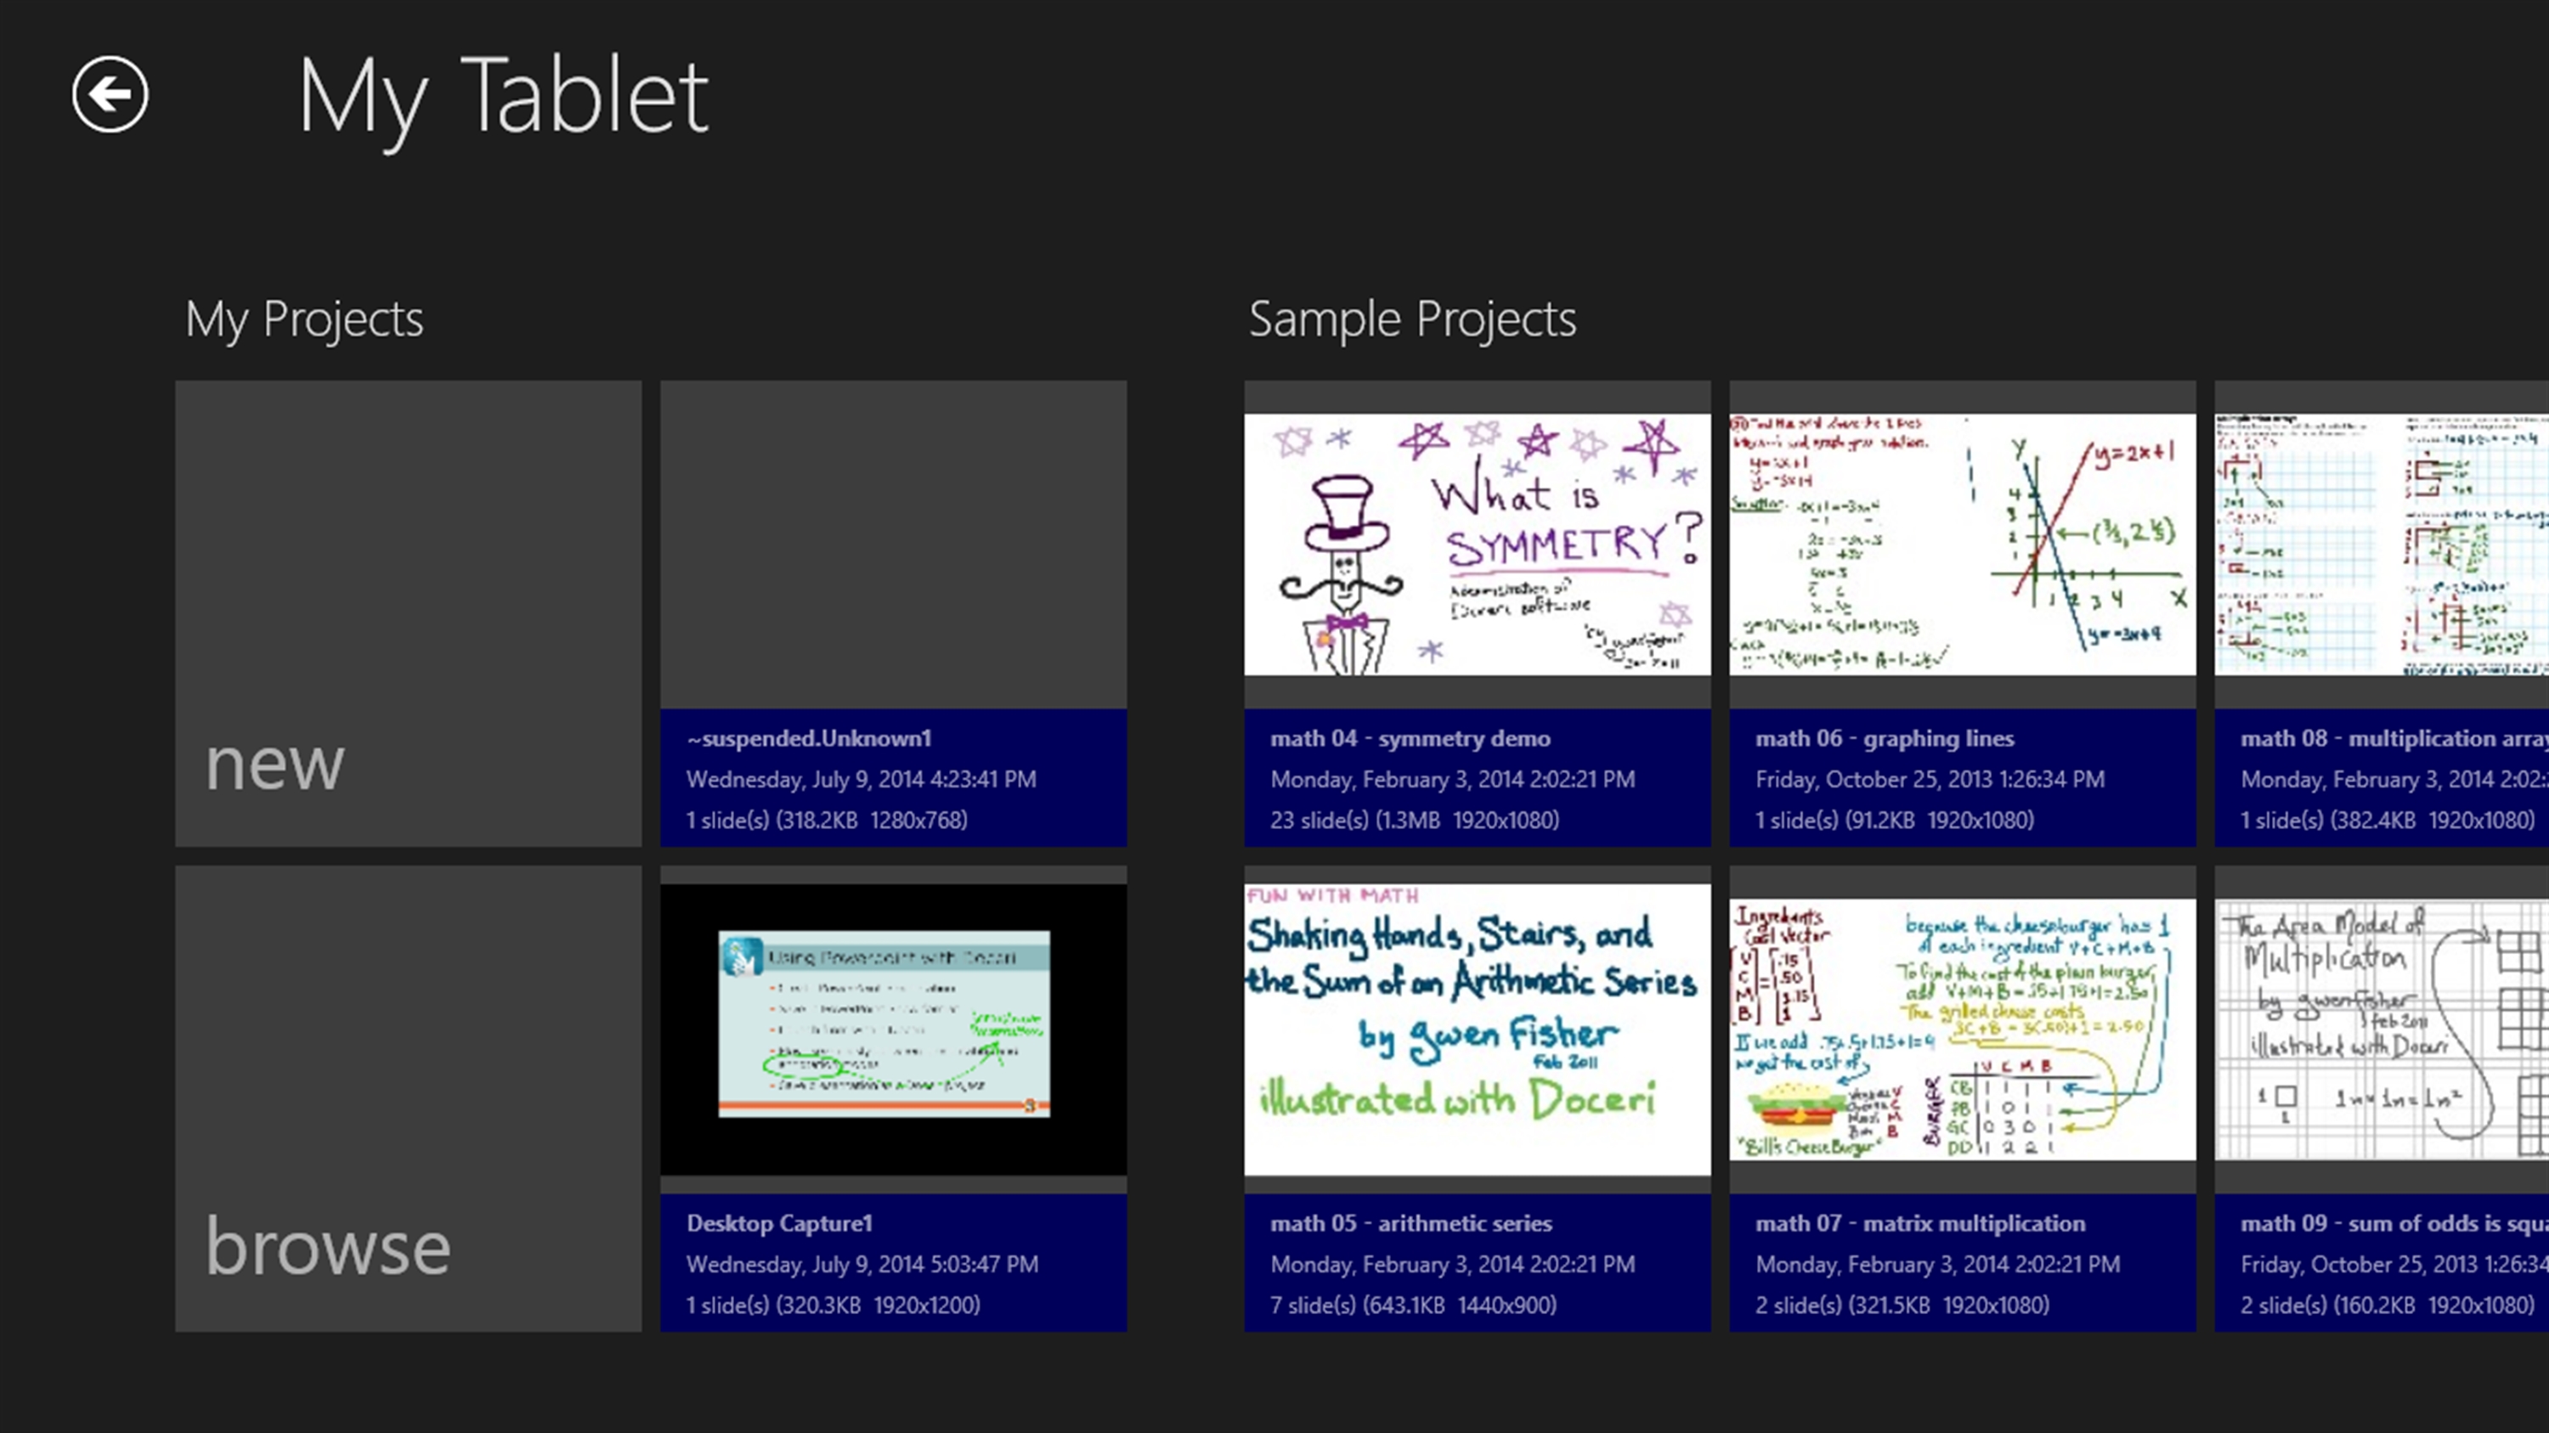Image resolution: width=2549 pixels, height=1433 pixels.
Task: Open the graphing lines thumbnail
Action: click(1961, 545)
